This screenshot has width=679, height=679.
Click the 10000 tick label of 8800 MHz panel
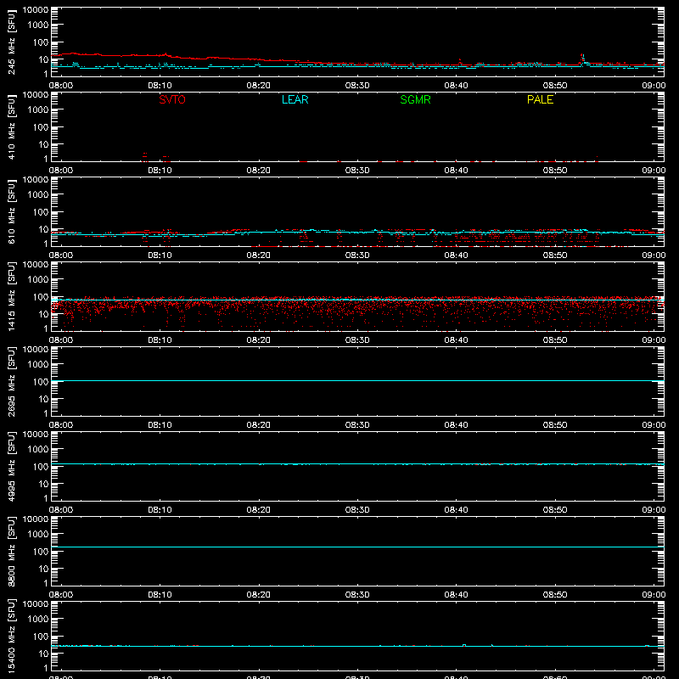[36, 519]
